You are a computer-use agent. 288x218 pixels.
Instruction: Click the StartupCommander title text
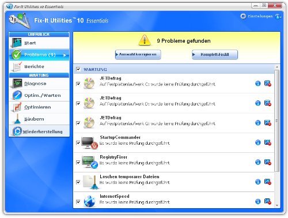click(120, 137)
